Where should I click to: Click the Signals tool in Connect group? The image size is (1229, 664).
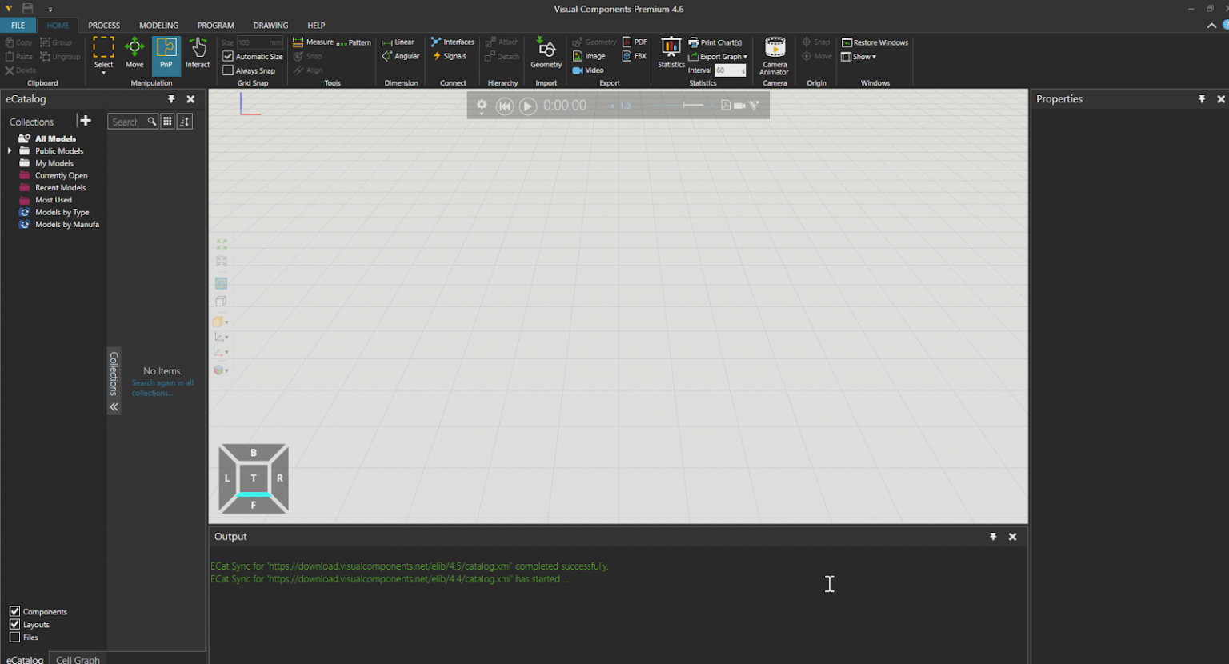451,56
